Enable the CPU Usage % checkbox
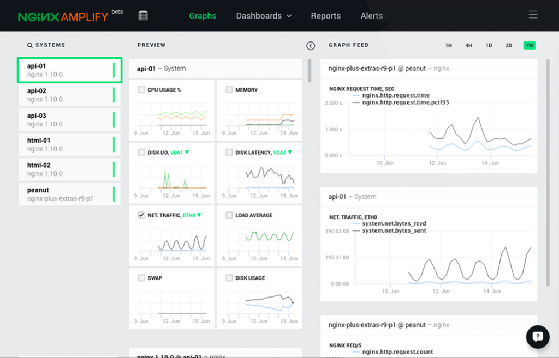The width and height of the screenshot is (559, 358). [141, 90]
